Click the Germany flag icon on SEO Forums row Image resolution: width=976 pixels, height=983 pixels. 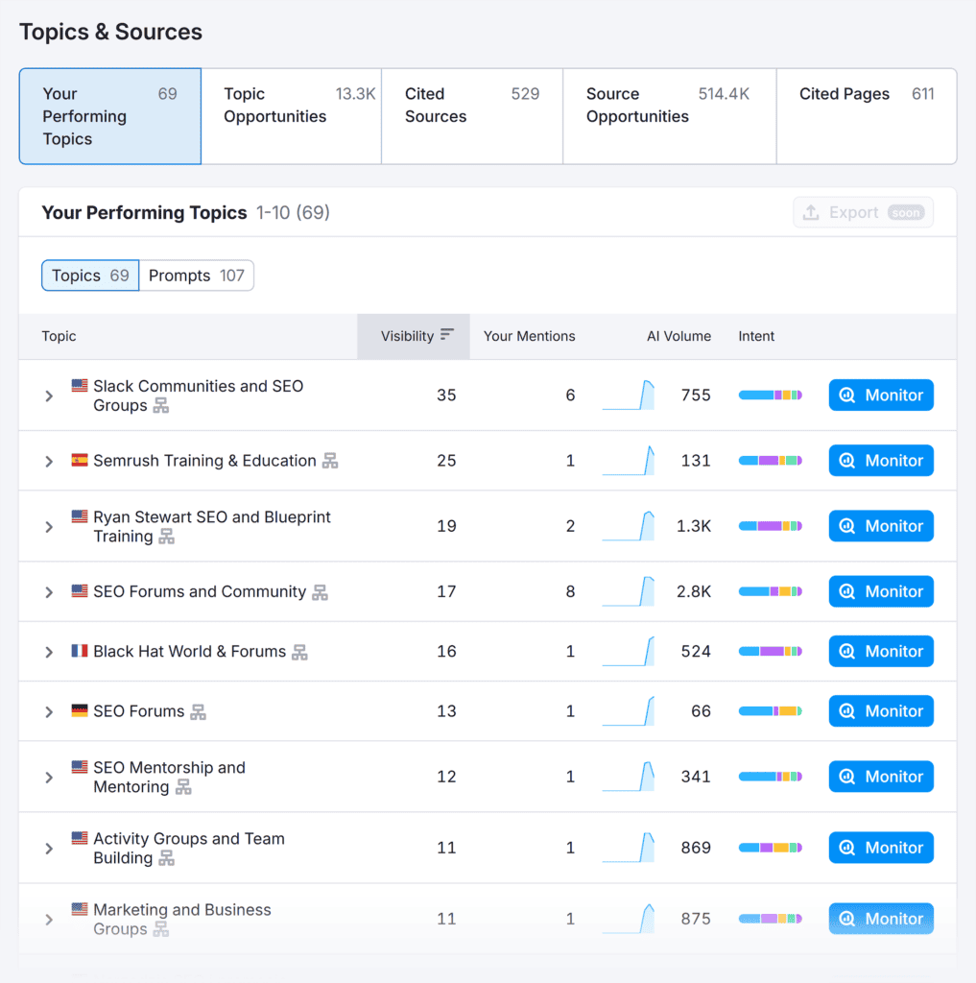(80, 710)
